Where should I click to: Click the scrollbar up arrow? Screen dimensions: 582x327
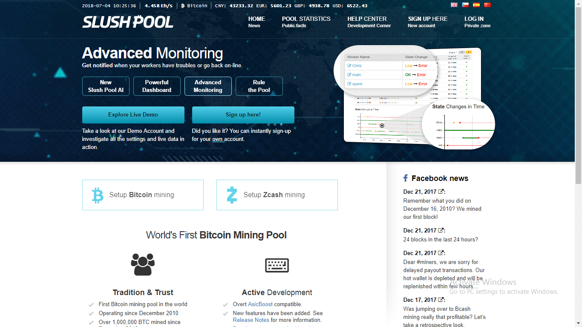(x=578, y=3)
